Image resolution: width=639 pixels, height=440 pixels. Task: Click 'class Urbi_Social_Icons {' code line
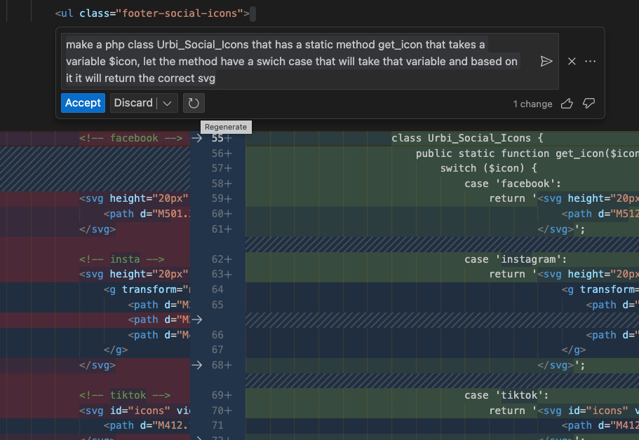[x=467, y=138]
